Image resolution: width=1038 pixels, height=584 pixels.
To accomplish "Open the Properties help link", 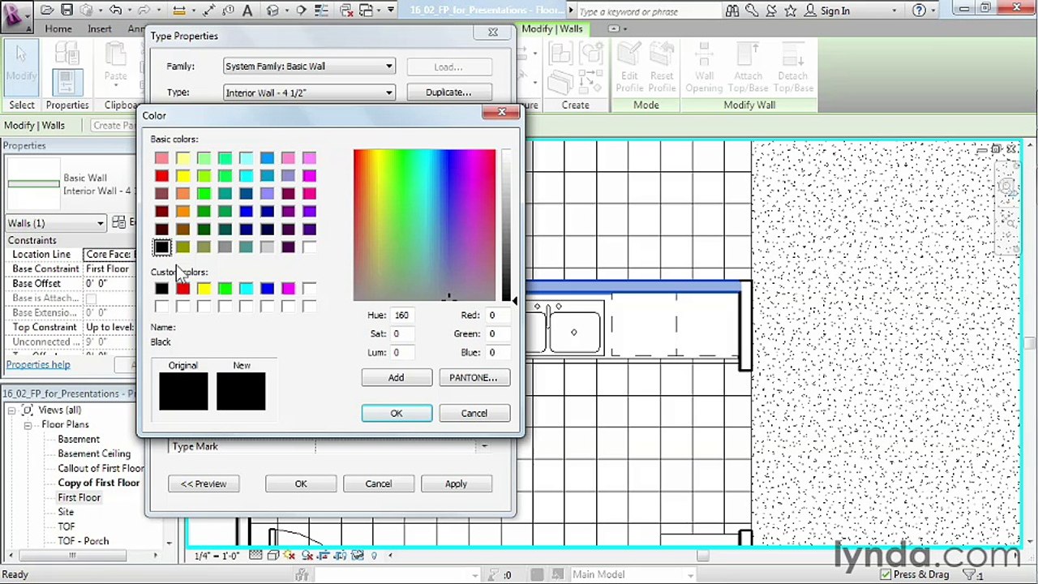I will coord(38,364).
